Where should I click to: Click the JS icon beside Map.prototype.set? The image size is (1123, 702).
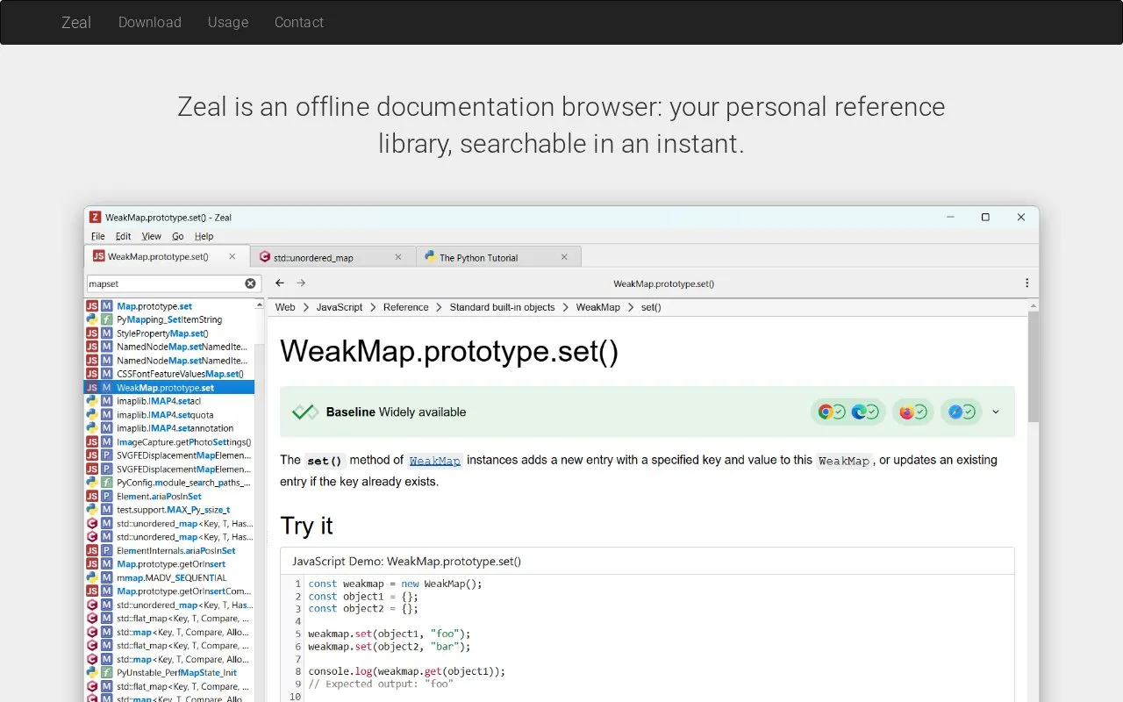point(92,306)
